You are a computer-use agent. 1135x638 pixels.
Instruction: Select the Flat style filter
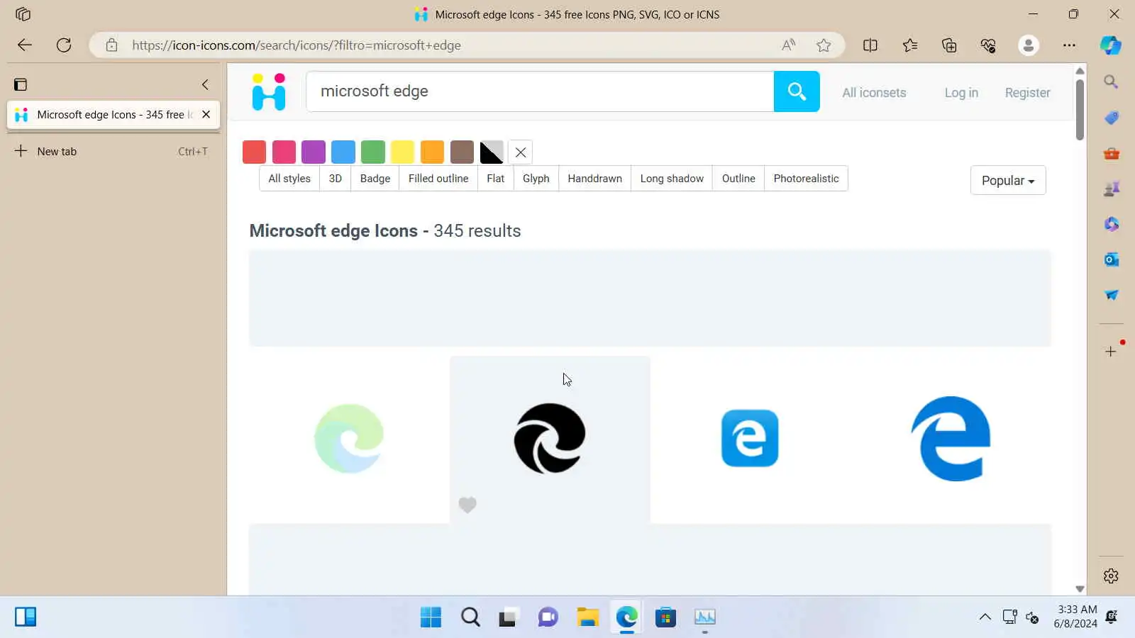pyautogui.click(x=496, y=179)
